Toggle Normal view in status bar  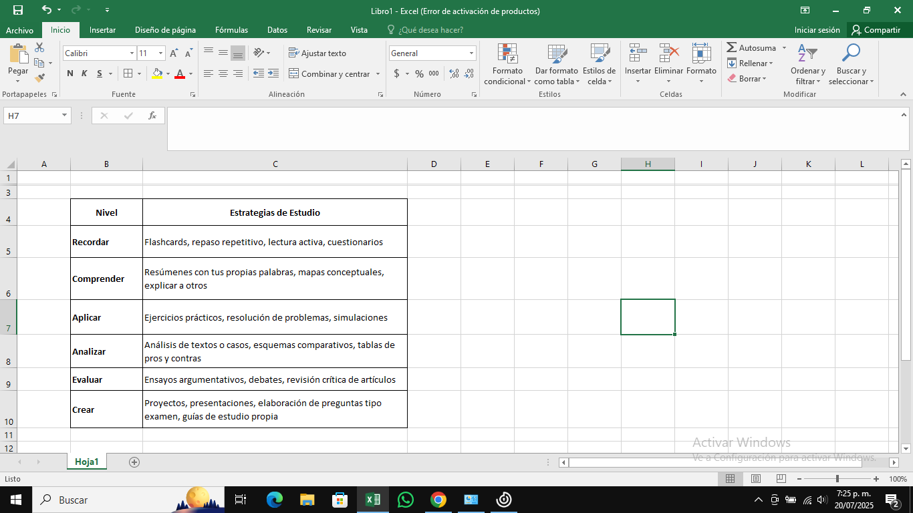coord(730,479)
